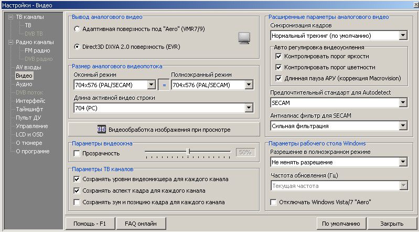419x232 pixels.
Task: Open the Аудио settings section
Action: click(x=24, y=84)
